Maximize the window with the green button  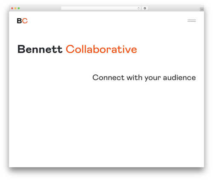tap(19, 9)
